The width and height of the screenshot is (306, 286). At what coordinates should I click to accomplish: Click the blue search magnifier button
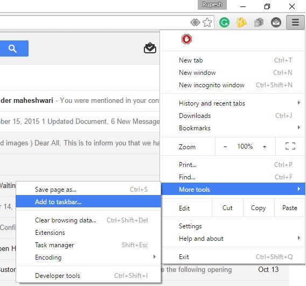click(12, 48)
